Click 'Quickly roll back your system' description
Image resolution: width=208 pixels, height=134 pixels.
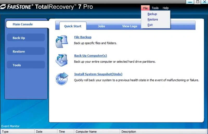[x=136, y=80]
